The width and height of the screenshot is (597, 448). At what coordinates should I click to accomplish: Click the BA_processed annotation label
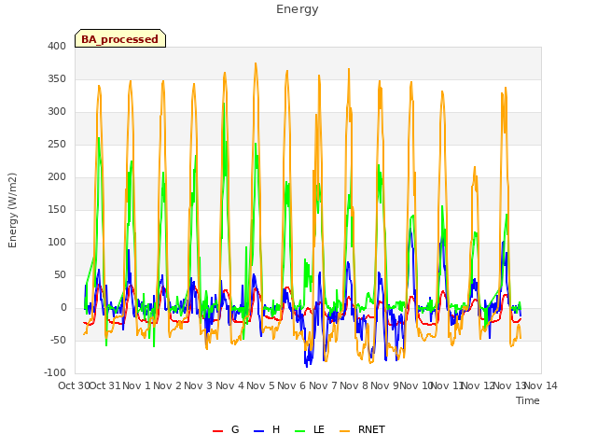tap(120, 39)
